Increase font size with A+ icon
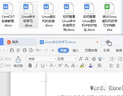This screenshot has height=96, width=123. click(81, 59)
